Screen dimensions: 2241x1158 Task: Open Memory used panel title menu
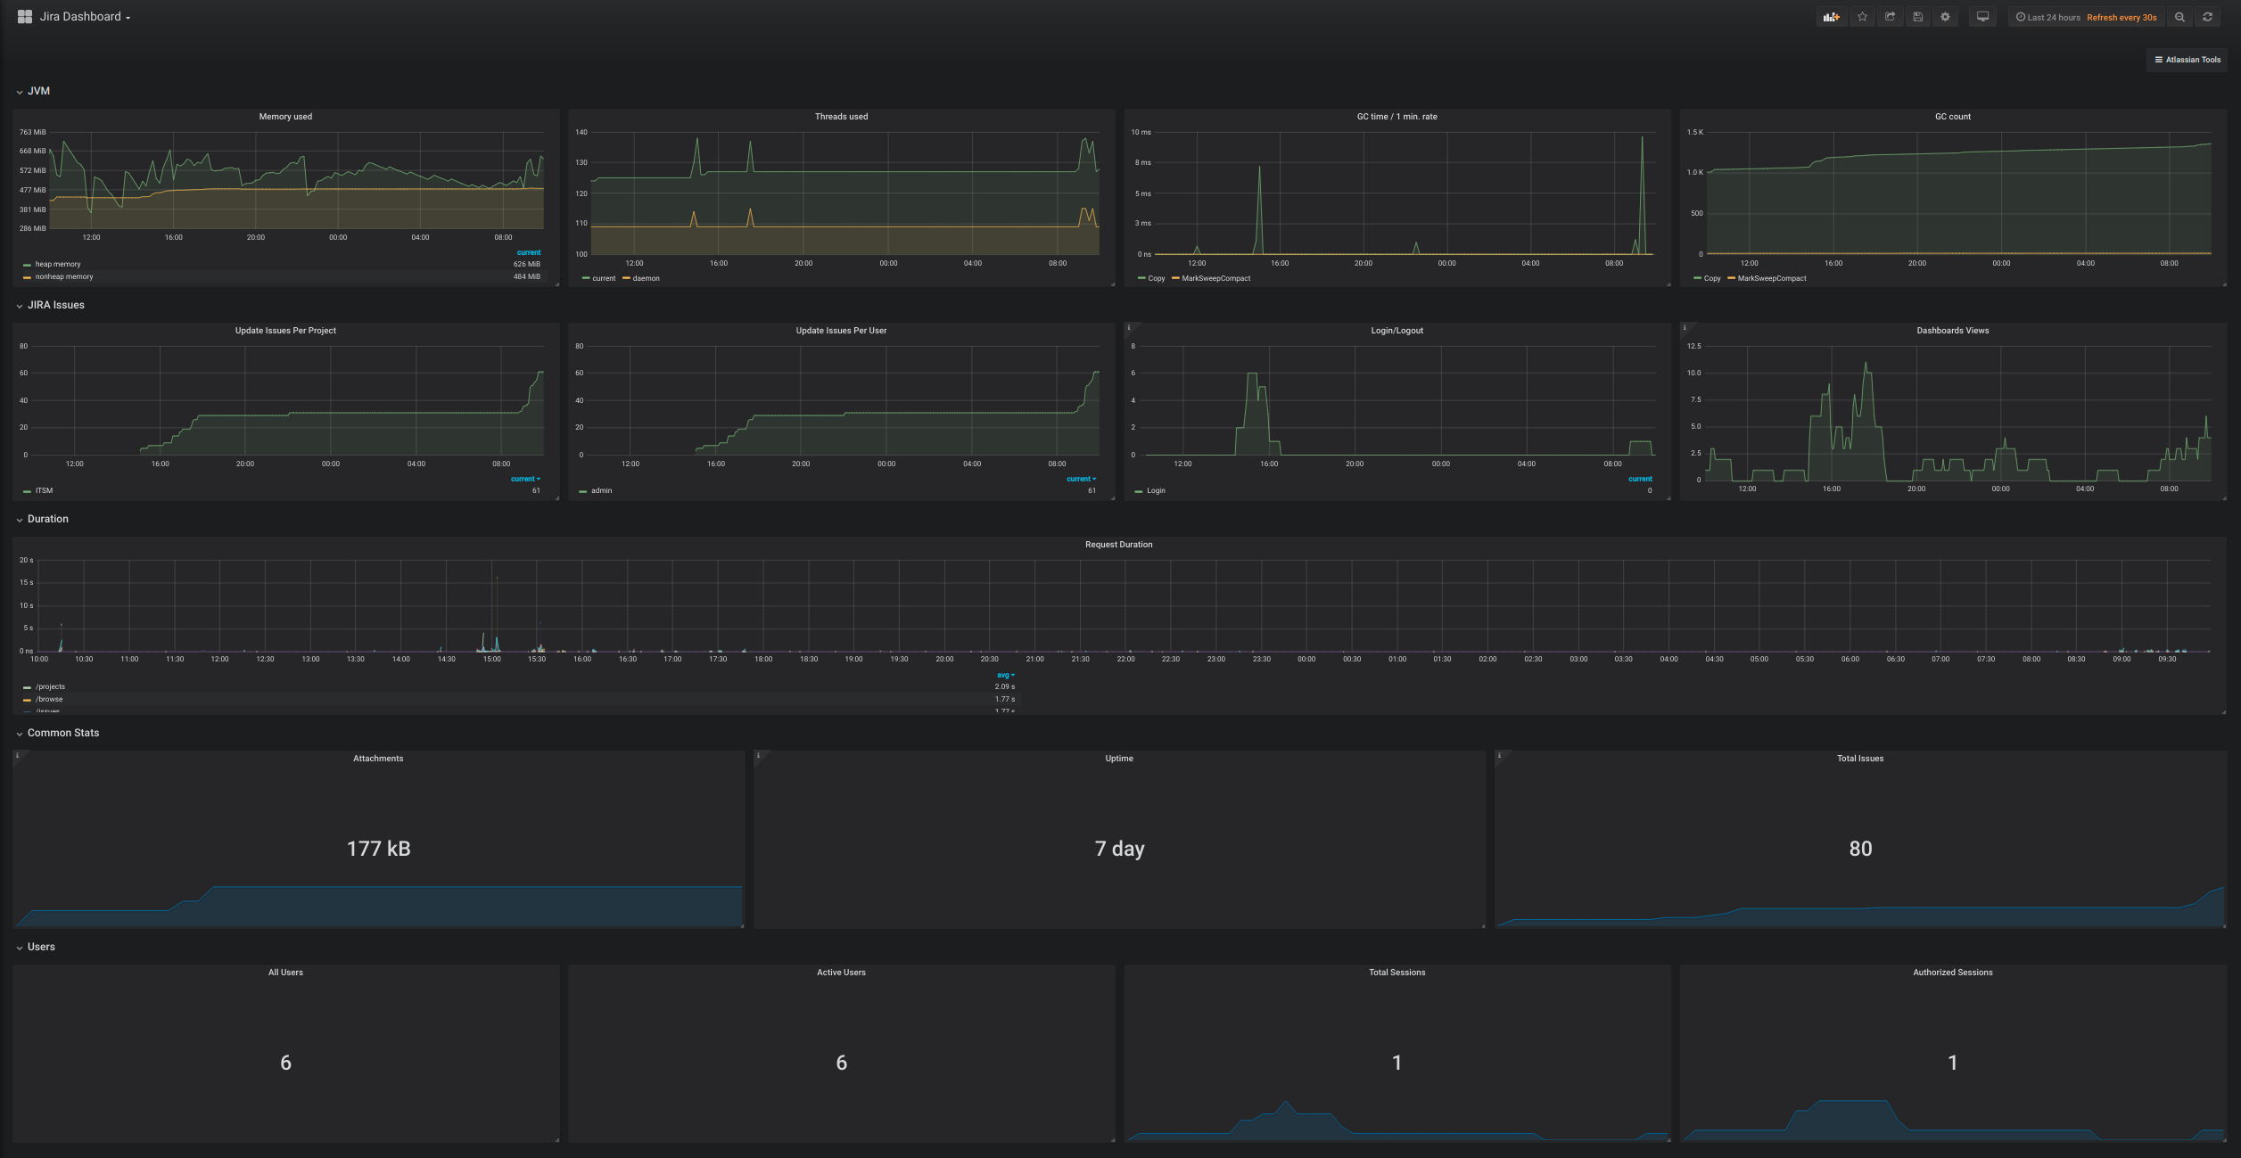285,117
